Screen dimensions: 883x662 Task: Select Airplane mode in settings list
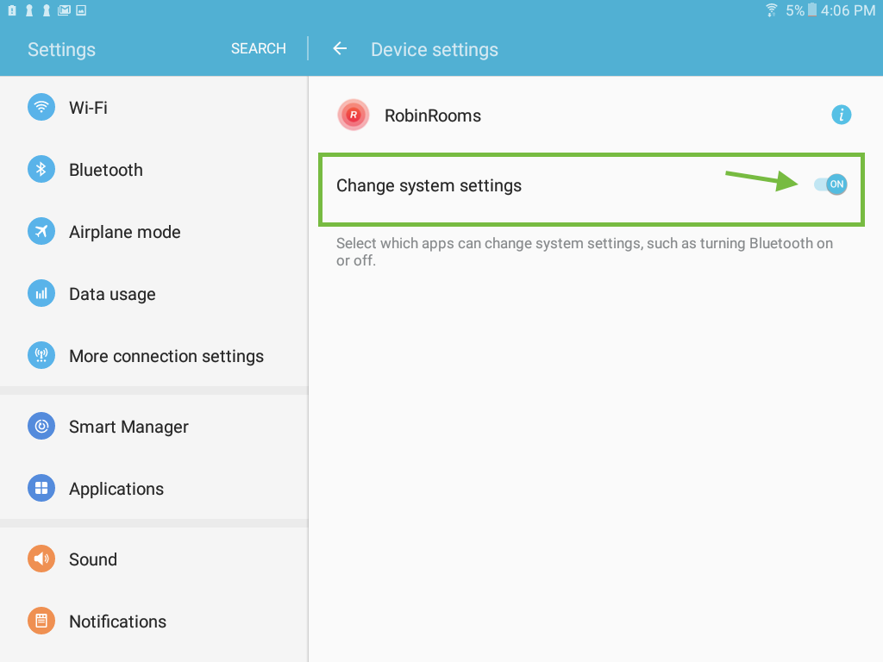tap(153, 231)
